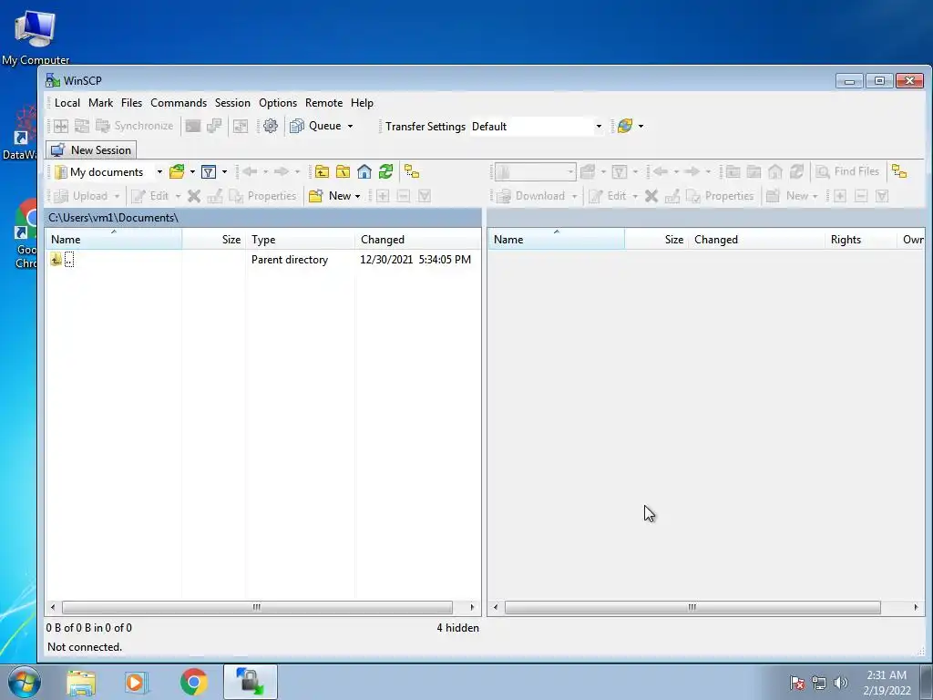Go to the local home directory icon
933x700 pixels.
364,172
